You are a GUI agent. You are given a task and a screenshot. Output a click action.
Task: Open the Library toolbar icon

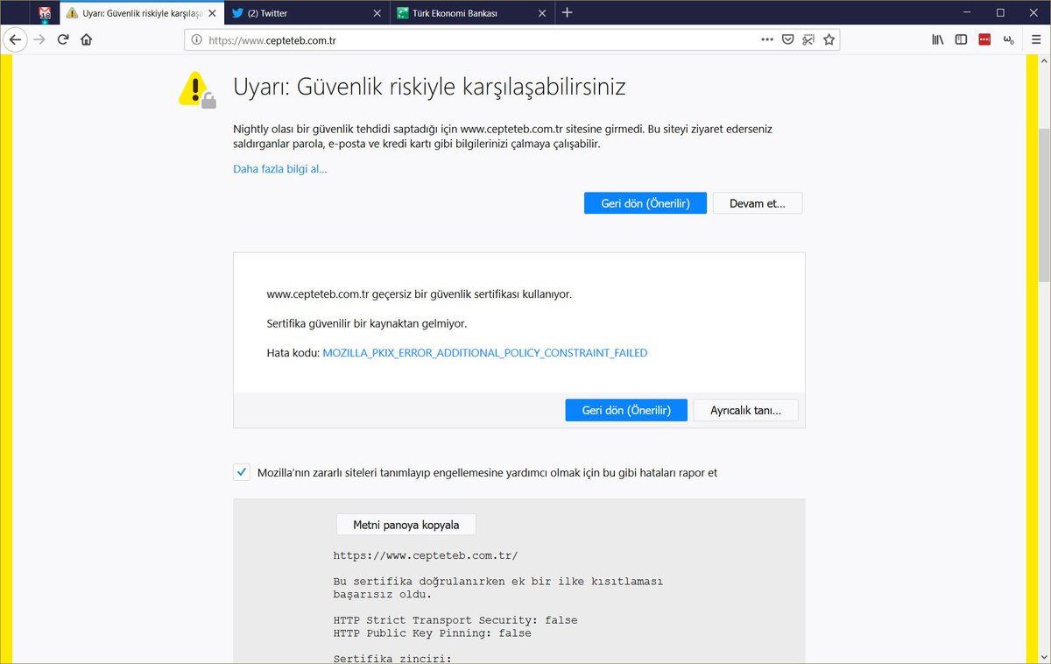click(937, 39)
